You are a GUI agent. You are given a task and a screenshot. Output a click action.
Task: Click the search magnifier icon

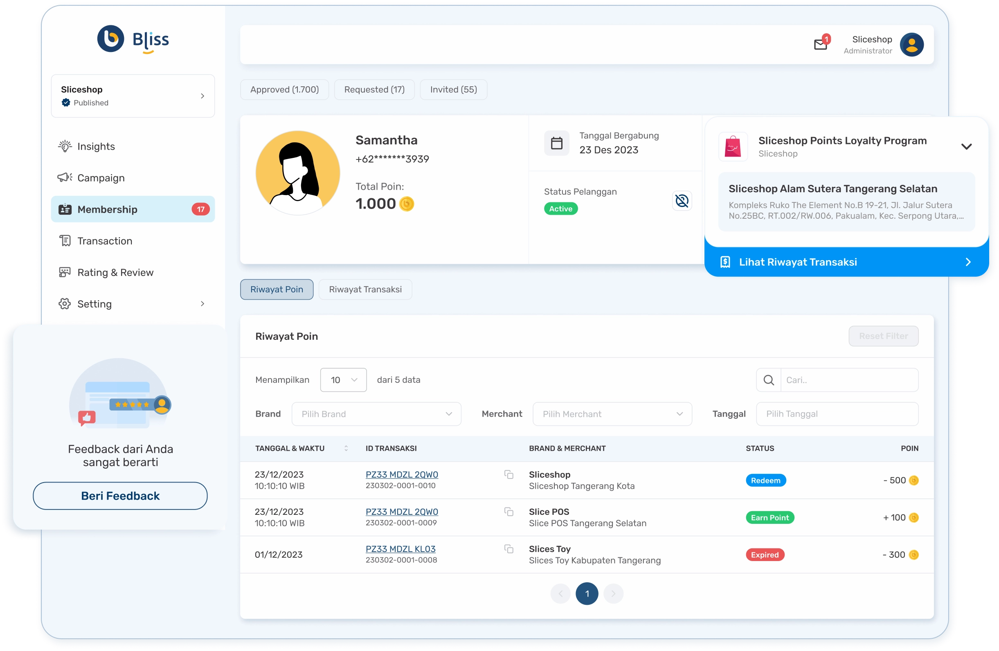[x=769, y=380]
